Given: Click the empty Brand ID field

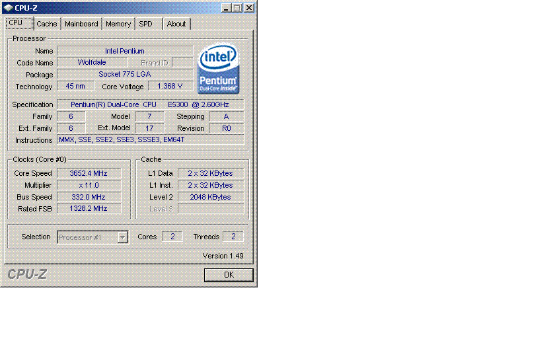Looking at the screenshot, I should [x=182, y=62].
